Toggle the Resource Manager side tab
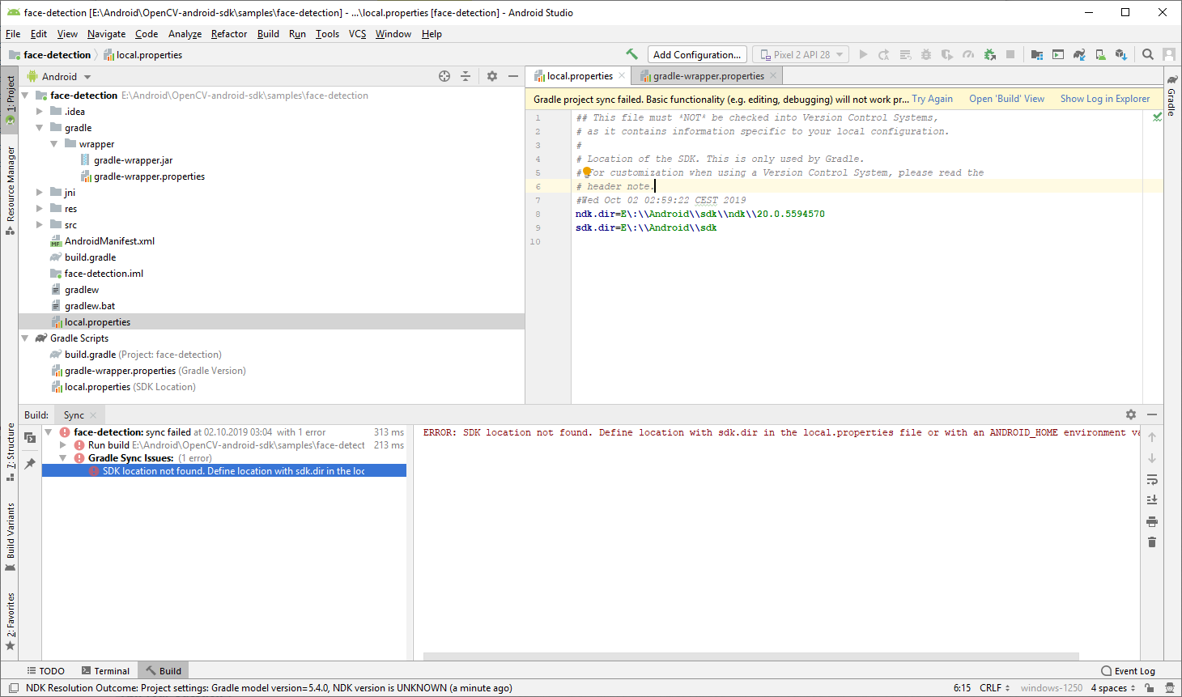This screenshot has height=697, width=1182. (10, 190)
